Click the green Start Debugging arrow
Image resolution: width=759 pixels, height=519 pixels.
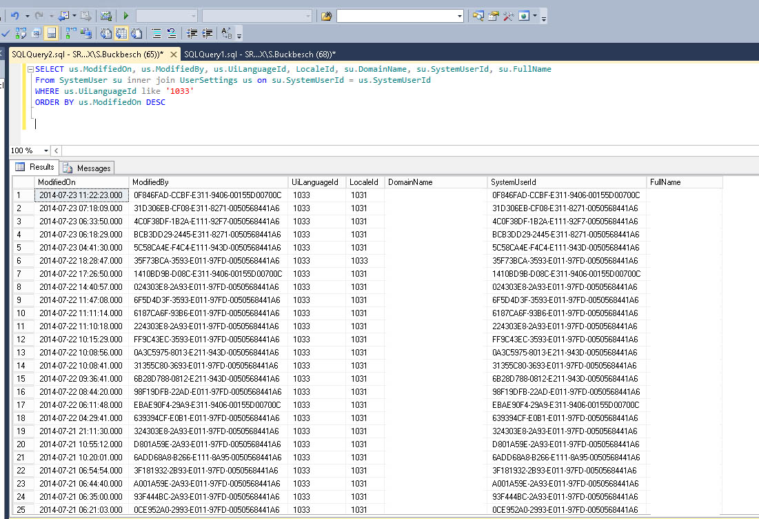(x=125, y=15)
